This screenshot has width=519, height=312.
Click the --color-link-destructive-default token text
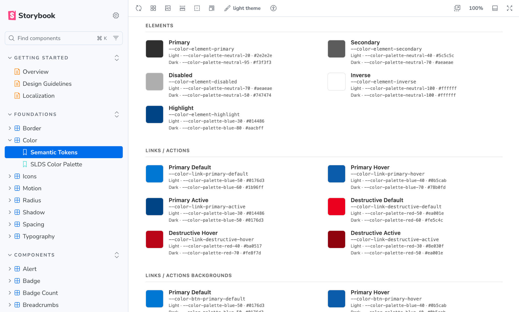[x=396, y=207]
